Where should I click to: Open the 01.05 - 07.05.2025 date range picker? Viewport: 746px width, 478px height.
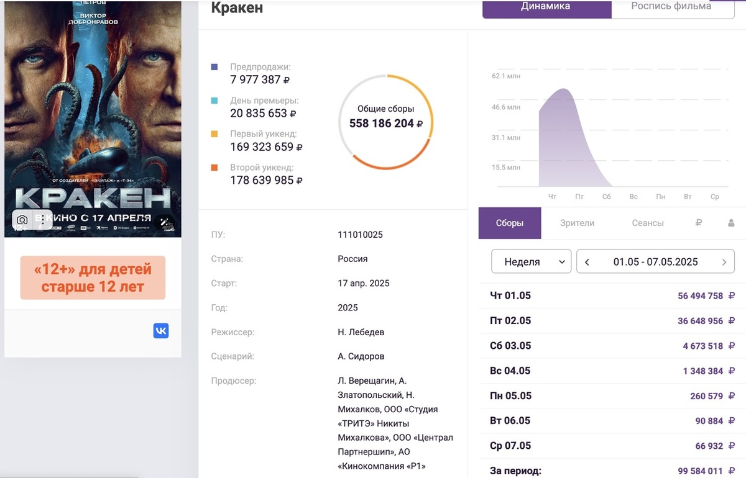pyautogui.click(x=656, y=261)
